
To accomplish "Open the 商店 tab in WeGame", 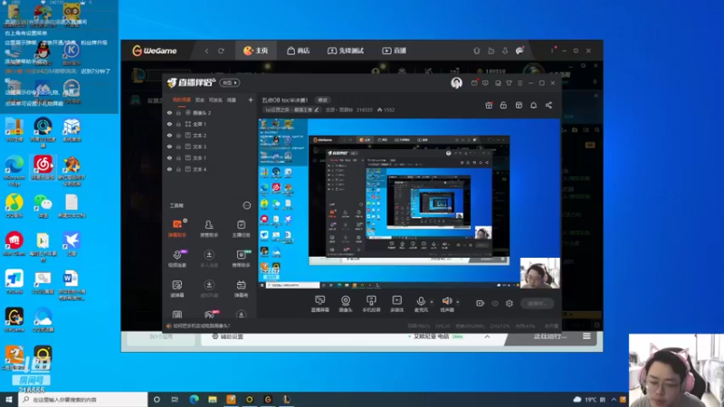I will pos(299,51).
